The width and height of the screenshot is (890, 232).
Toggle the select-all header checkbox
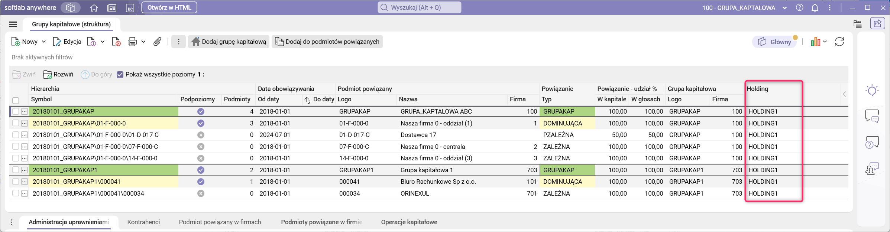16,100
